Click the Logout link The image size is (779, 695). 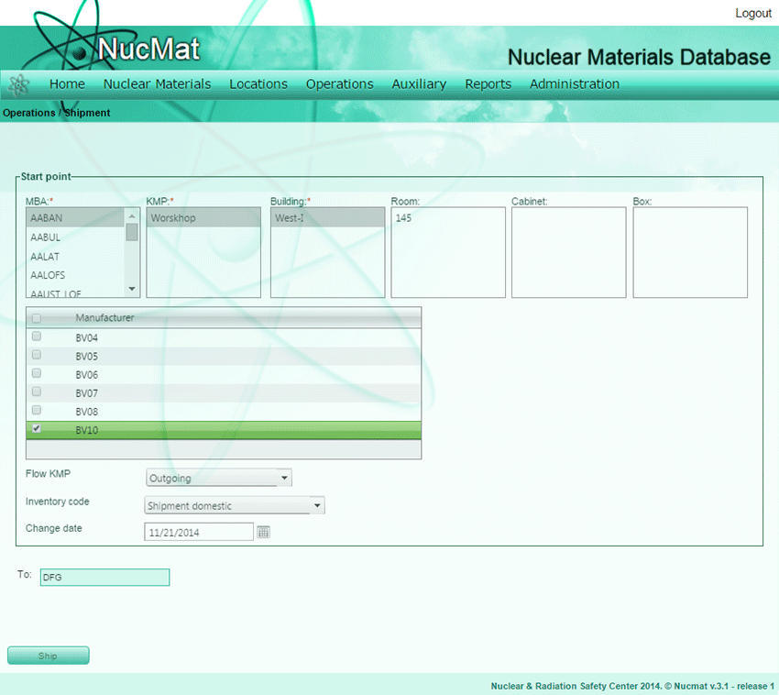coord(752,13)
